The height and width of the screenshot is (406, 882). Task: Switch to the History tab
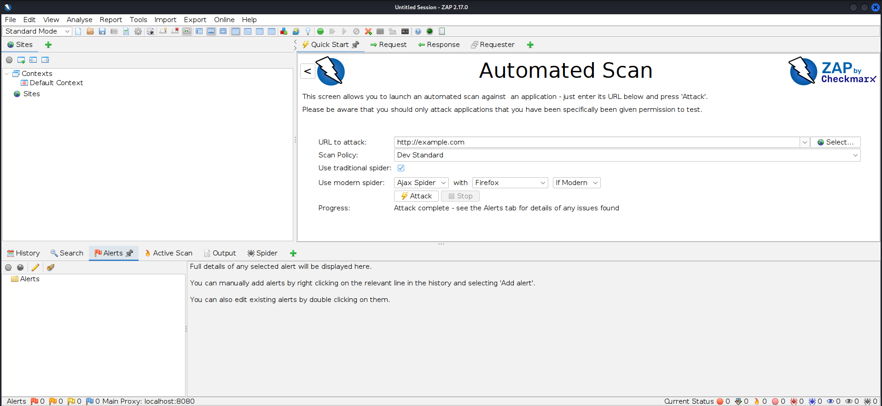(x=23, y=253)
